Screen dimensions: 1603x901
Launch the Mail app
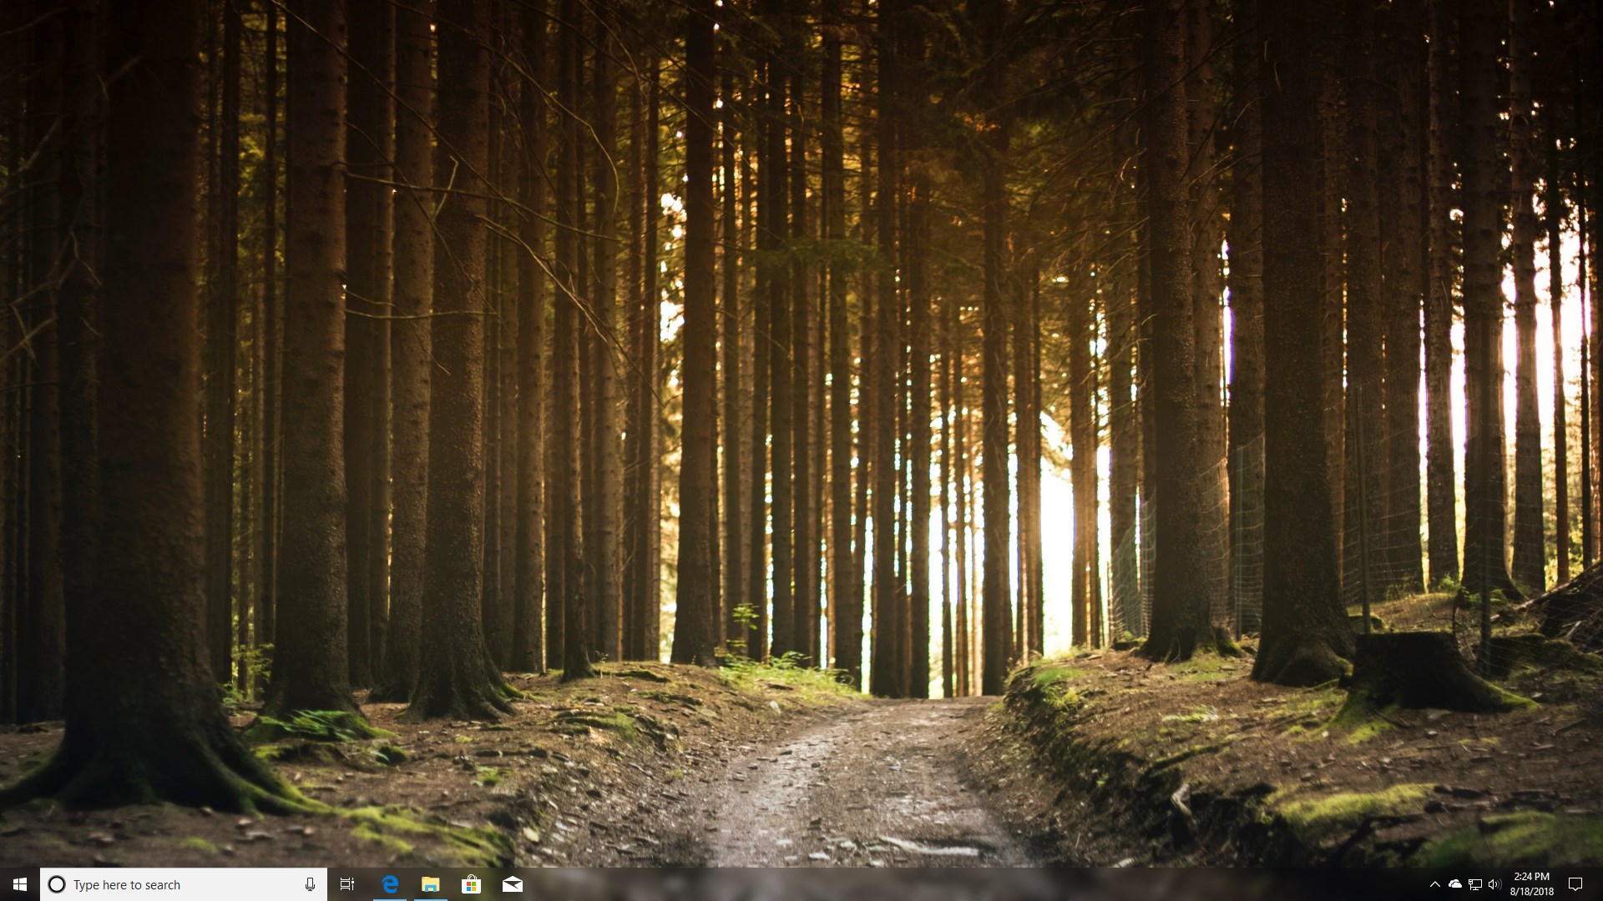[x=513, y=884]
